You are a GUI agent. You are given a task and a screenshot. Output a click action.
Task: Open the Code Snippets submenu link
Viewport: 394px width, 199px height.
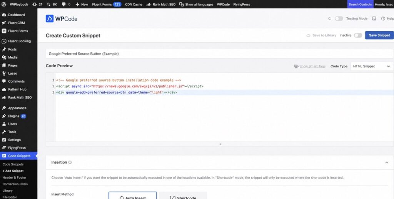tap(13, 164)
